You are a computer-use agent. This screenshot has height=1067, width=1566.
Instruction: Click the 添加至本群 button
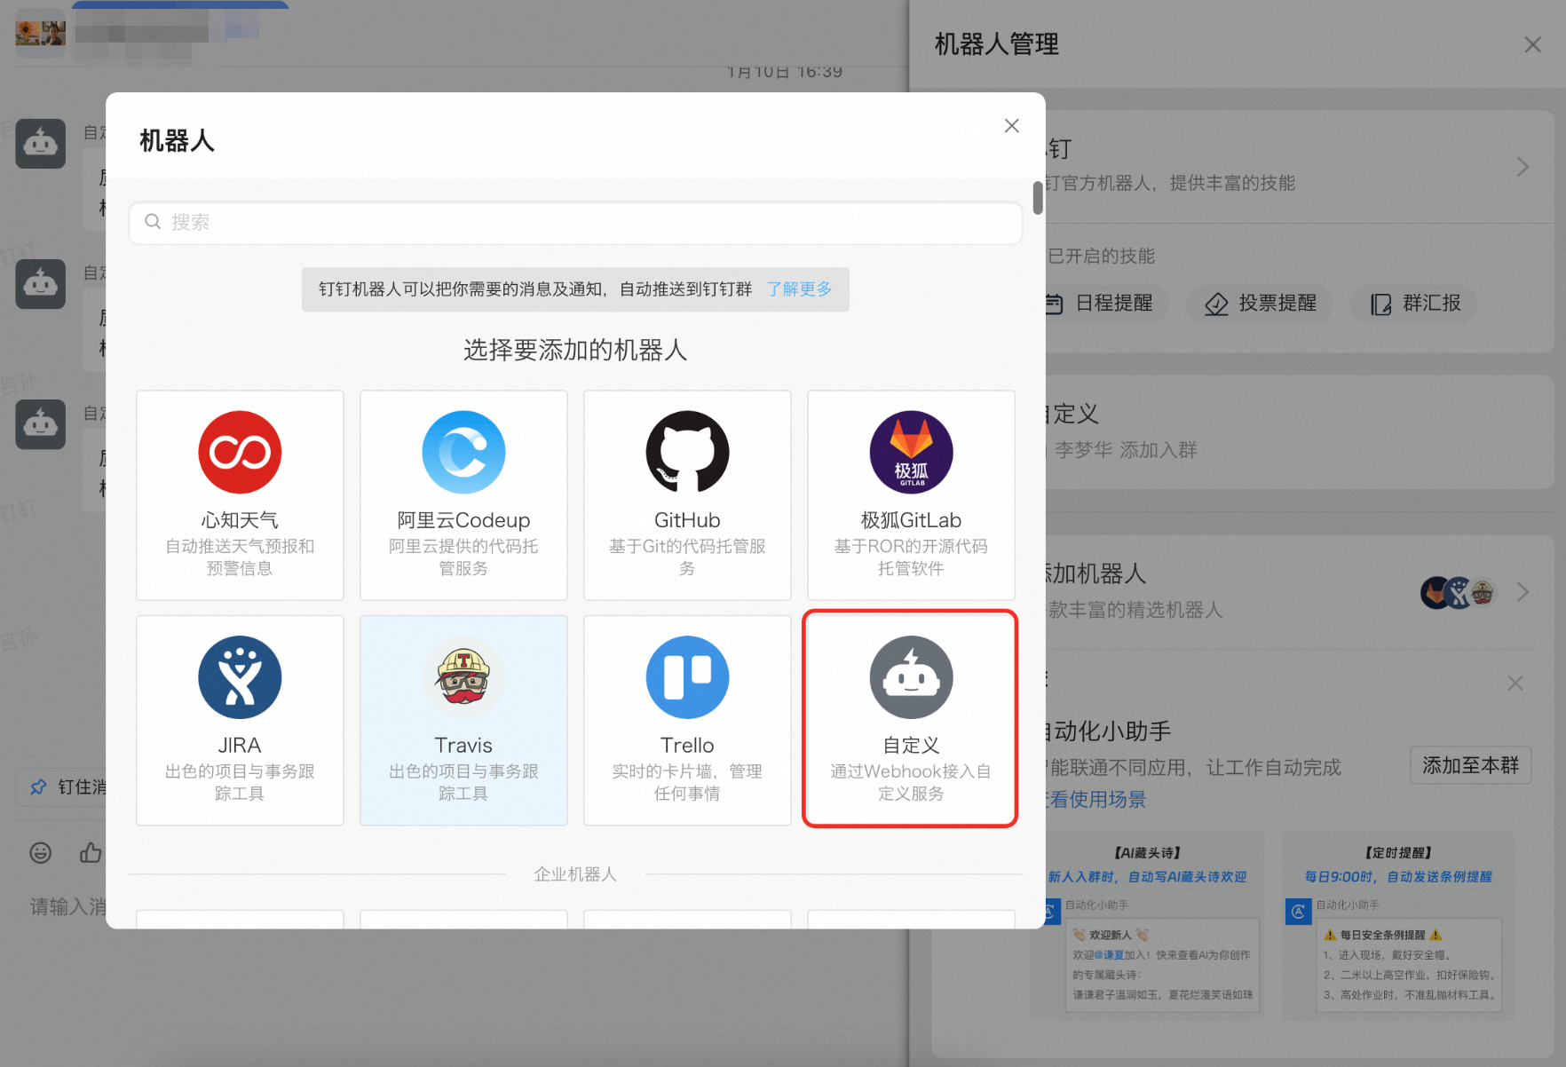[1470, 765]
